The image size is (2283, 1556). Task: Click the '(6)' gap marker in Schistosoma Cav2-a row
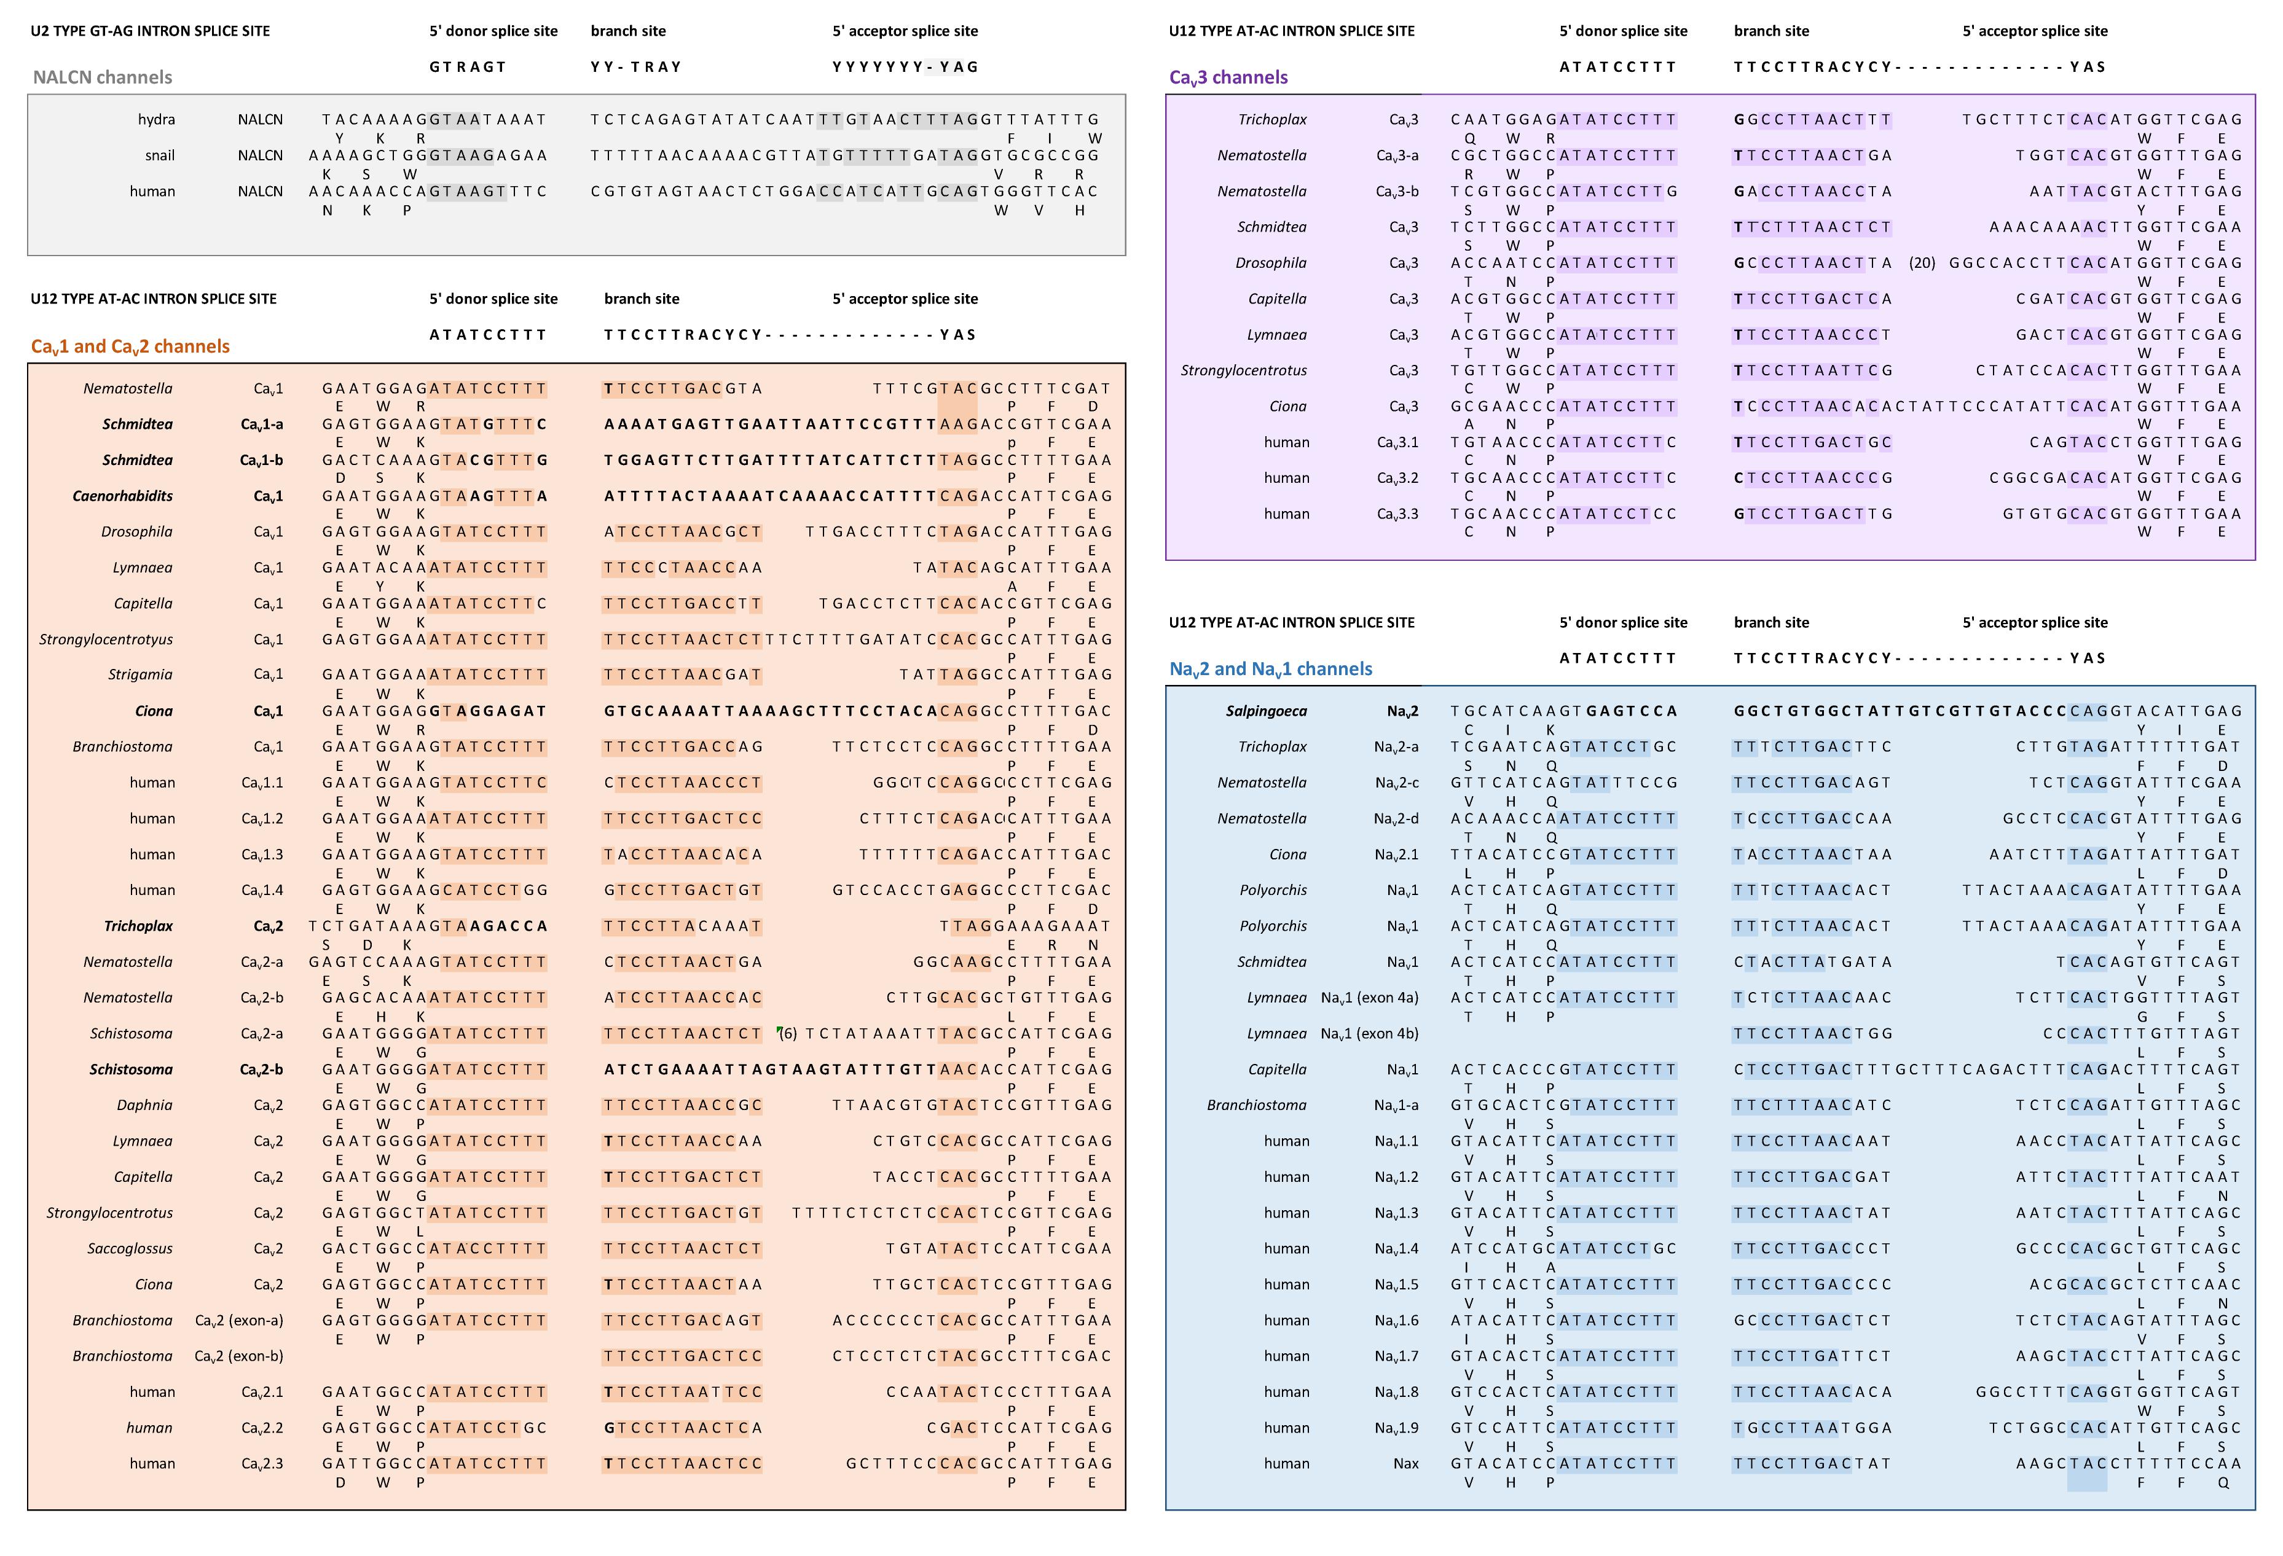[x=788, y=1034]
